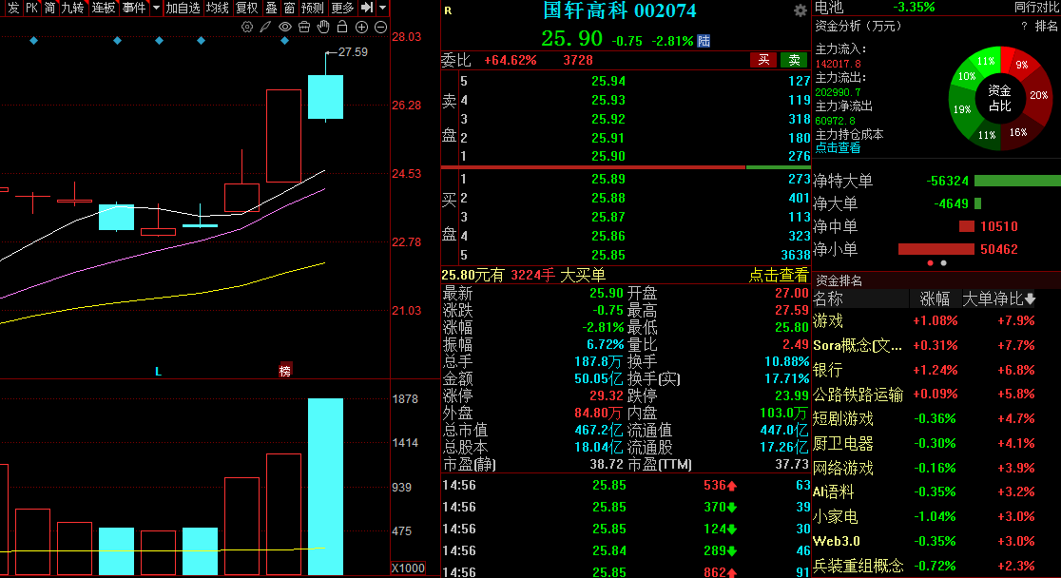Click the question mark help icon in 资金分析
The height and width of the screenshot is (578, 1061).
pos(1025,26)
